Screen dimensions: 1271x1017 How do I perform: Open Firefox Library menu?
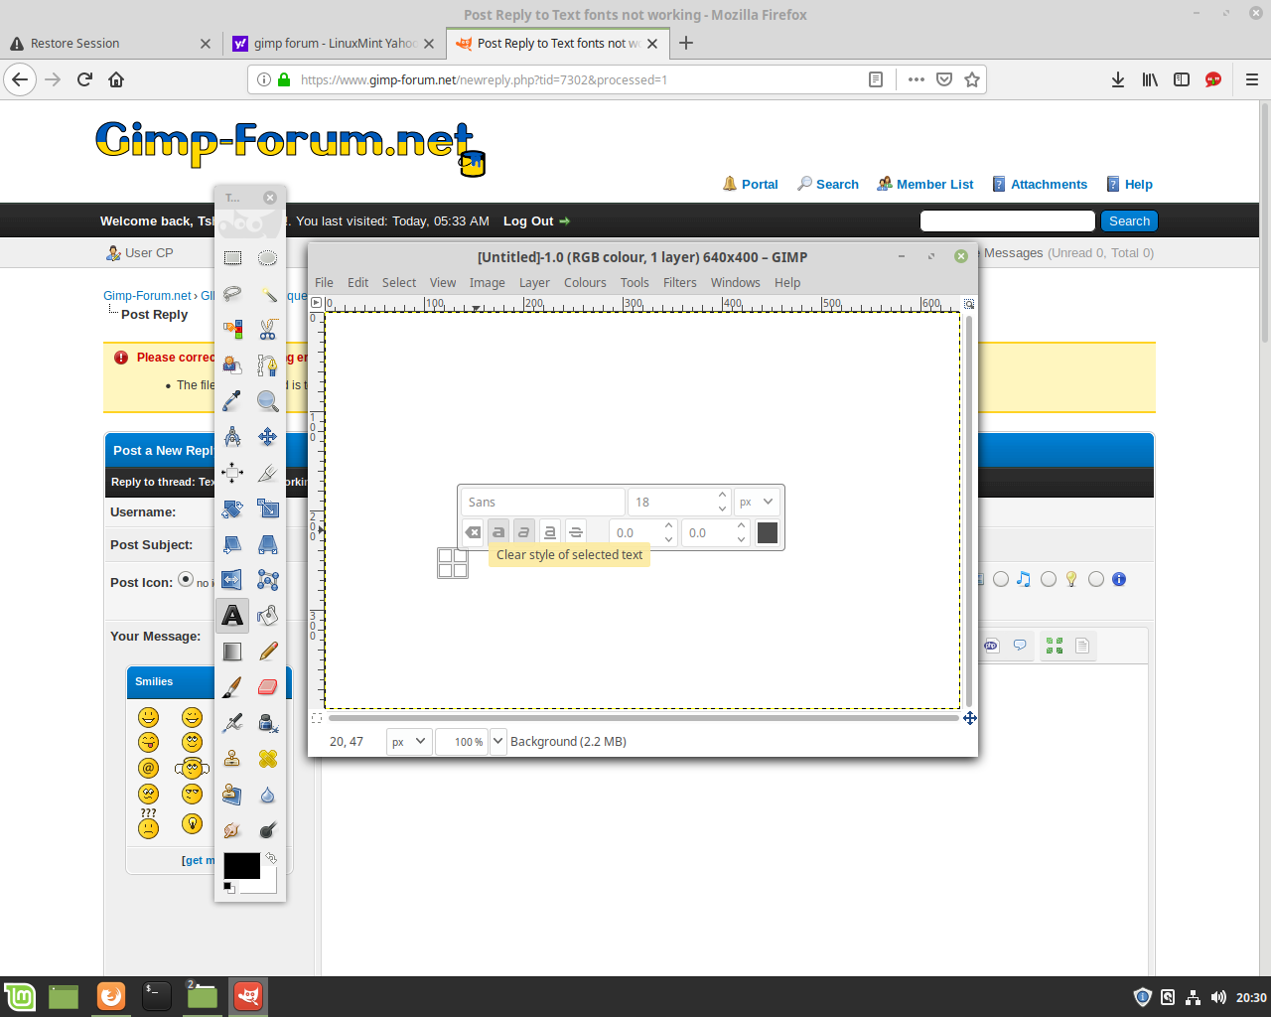(1150, 79)
